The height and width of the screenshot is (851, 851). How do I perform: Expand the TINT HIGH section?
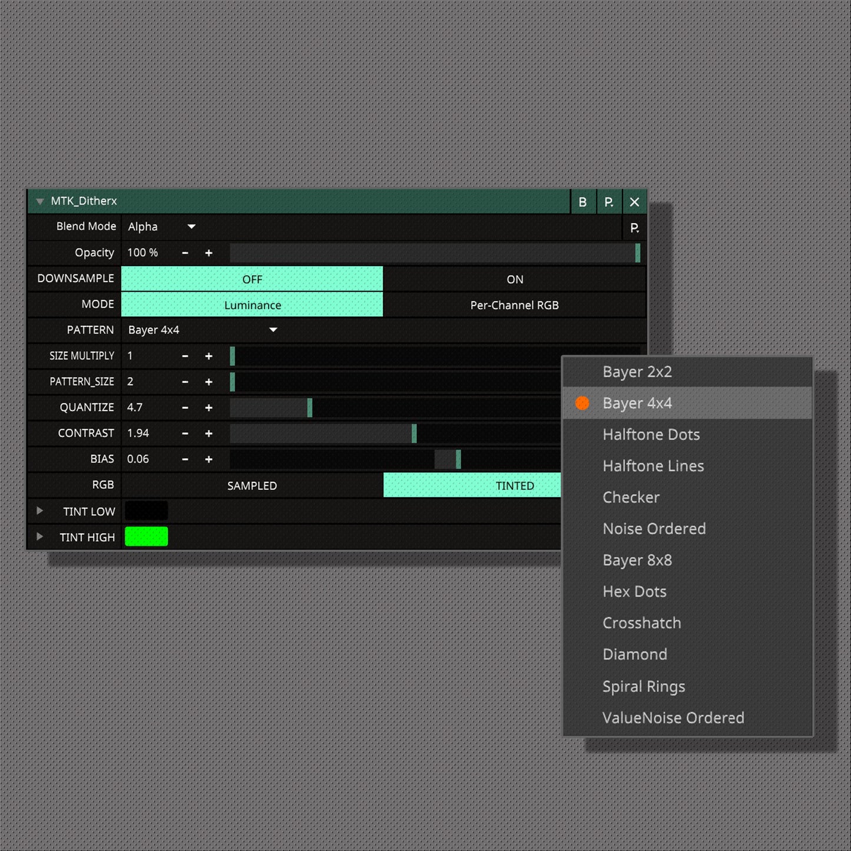pos(39,537)
